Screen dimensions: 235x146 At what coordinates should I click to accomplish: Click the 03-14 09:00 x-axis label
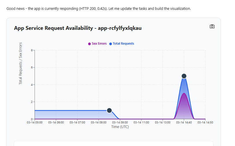(120, 123)
